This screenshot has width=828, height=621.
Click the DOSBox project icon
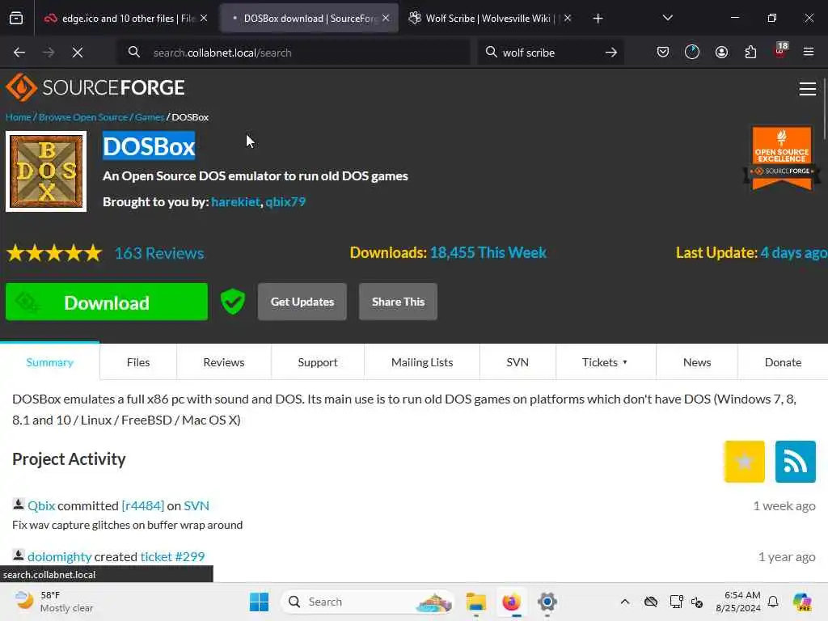coord(46,171)
